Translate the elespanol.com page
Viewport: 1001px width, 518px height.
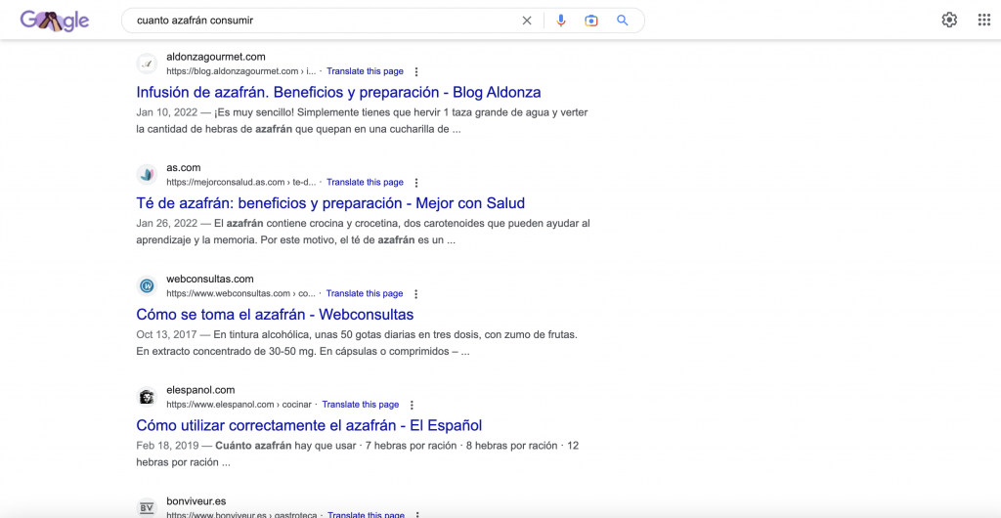361,405
